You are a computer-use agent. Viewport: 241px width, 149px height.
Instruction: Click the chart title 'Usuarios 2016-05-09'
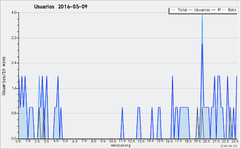click(x=61, y=6)
